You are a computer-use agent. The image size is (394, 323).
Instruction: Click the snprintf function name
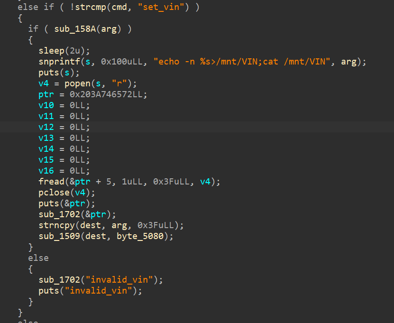coord(59,62)
